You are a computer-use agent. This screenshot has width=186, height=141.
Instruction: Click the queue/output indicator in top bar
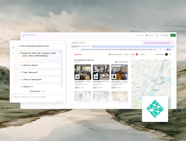pyautogui.click(x=149, y=35)
